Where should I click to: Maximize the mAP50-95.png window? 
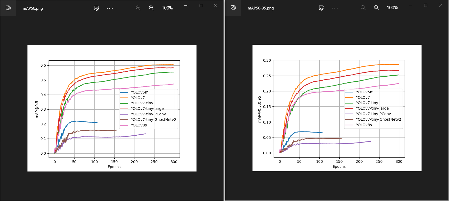point(426,5)
